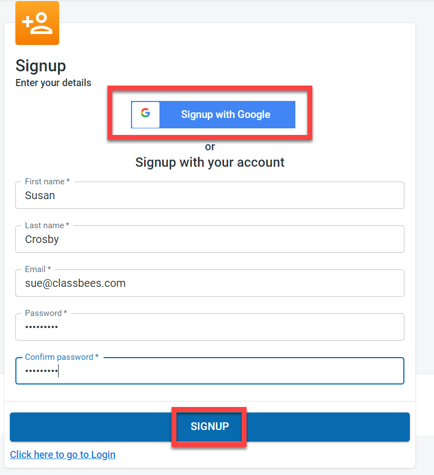434x475 pixels.
Task: Click the 'Email *' floating label
Action: click(38, 269)
